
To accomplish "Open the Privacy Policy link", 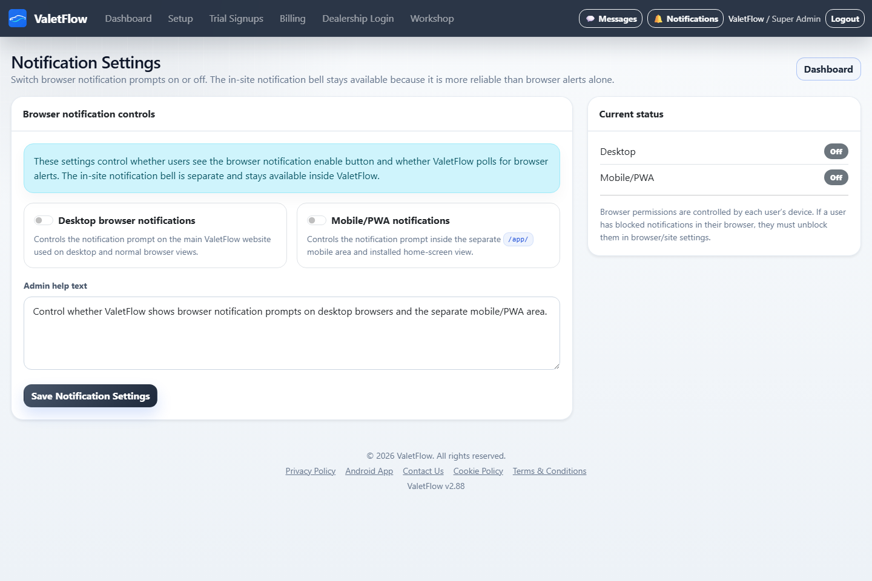I will 311,471.
